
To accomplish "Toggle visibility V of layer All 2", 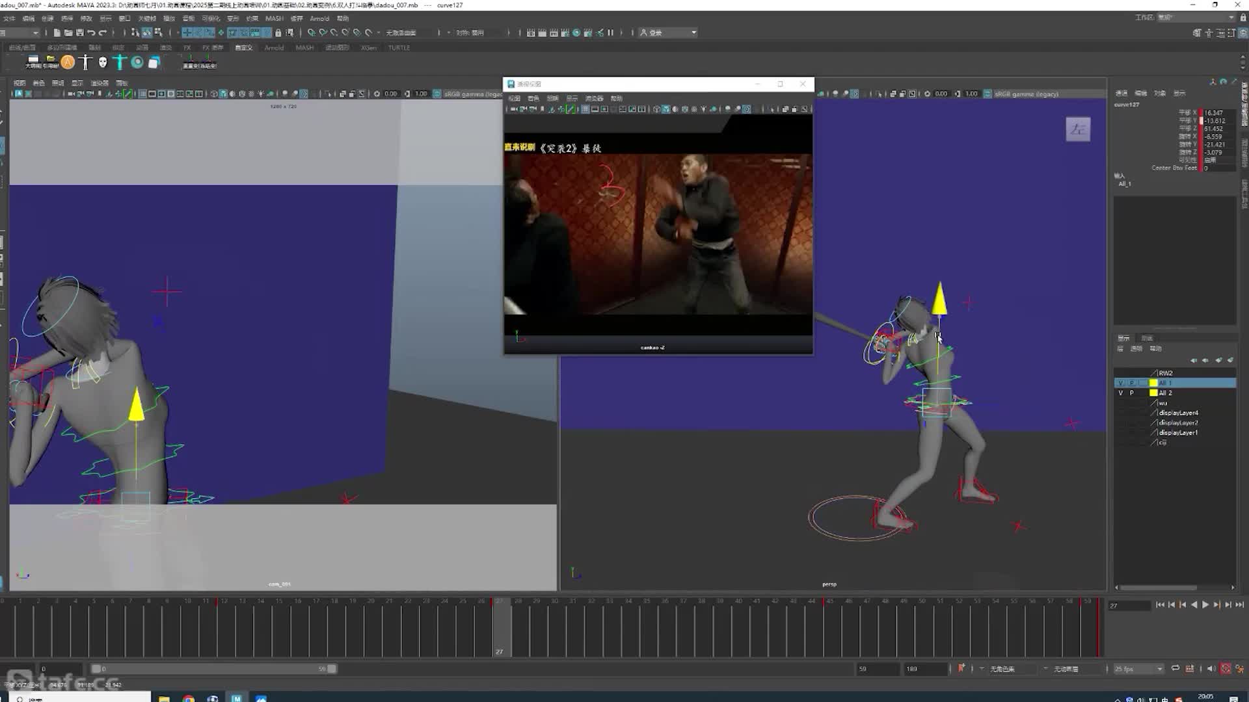I will (1120, 393).
